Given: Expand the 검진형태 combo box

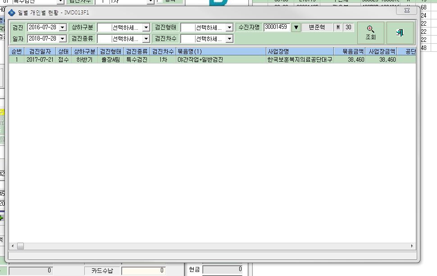Looking at the screenshot, I should click(x=229, y=27).
